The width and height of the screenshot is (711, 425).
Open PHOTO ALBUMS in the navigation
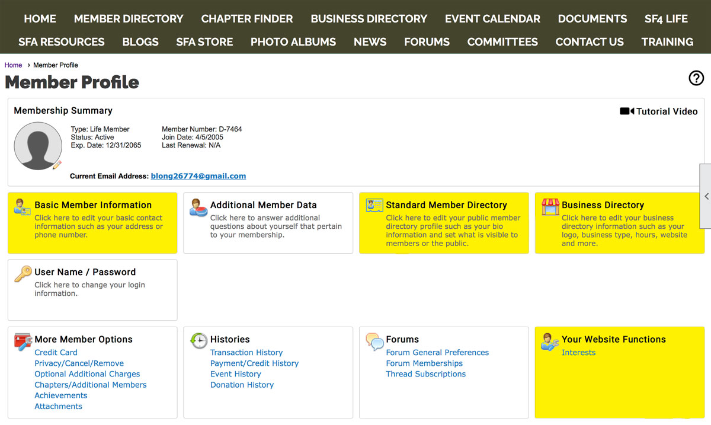pyautogui.click(x=293, y=42)
